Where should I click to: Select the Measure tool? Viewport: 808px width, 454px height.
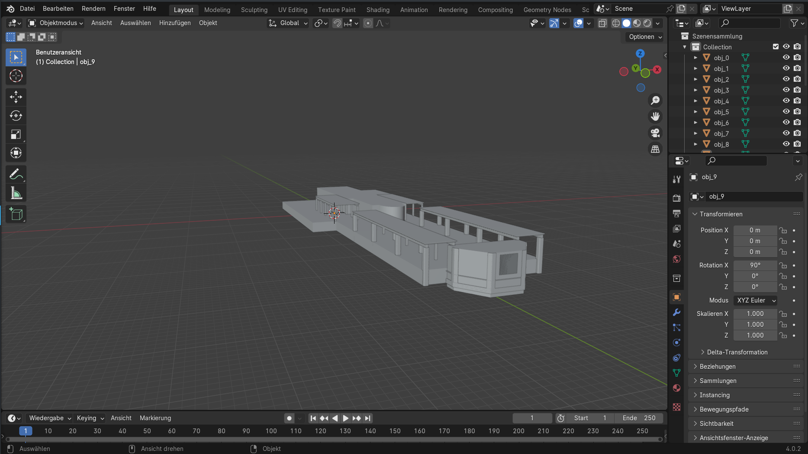pyautogui.click(x=16, y=193)
